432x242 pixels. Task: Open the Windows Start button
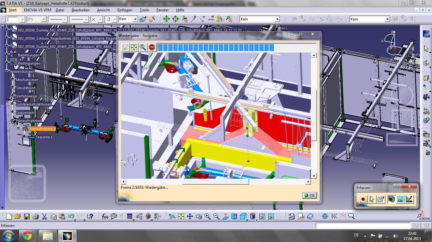click(8, 236)
